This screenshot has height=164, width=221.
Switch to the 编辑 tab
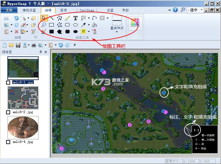[48, 10]
